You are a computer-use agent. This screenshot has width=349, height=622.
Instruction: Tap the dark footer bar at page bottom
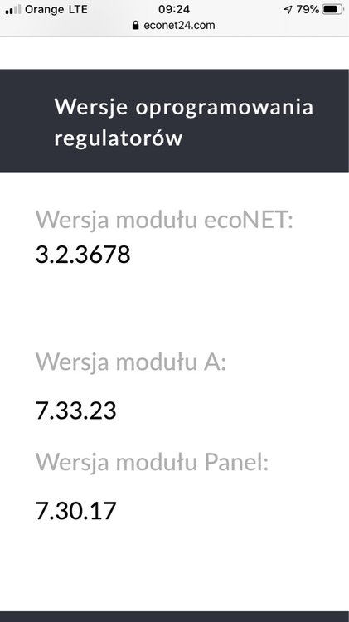[x=174, y=616]
